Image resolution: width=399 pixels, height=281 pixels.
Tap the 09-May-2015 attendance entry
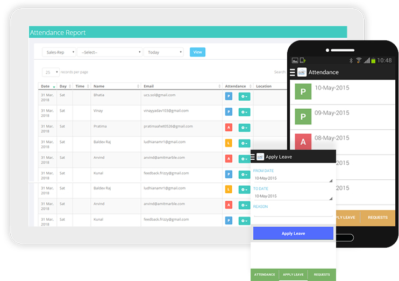pos(343,117)
